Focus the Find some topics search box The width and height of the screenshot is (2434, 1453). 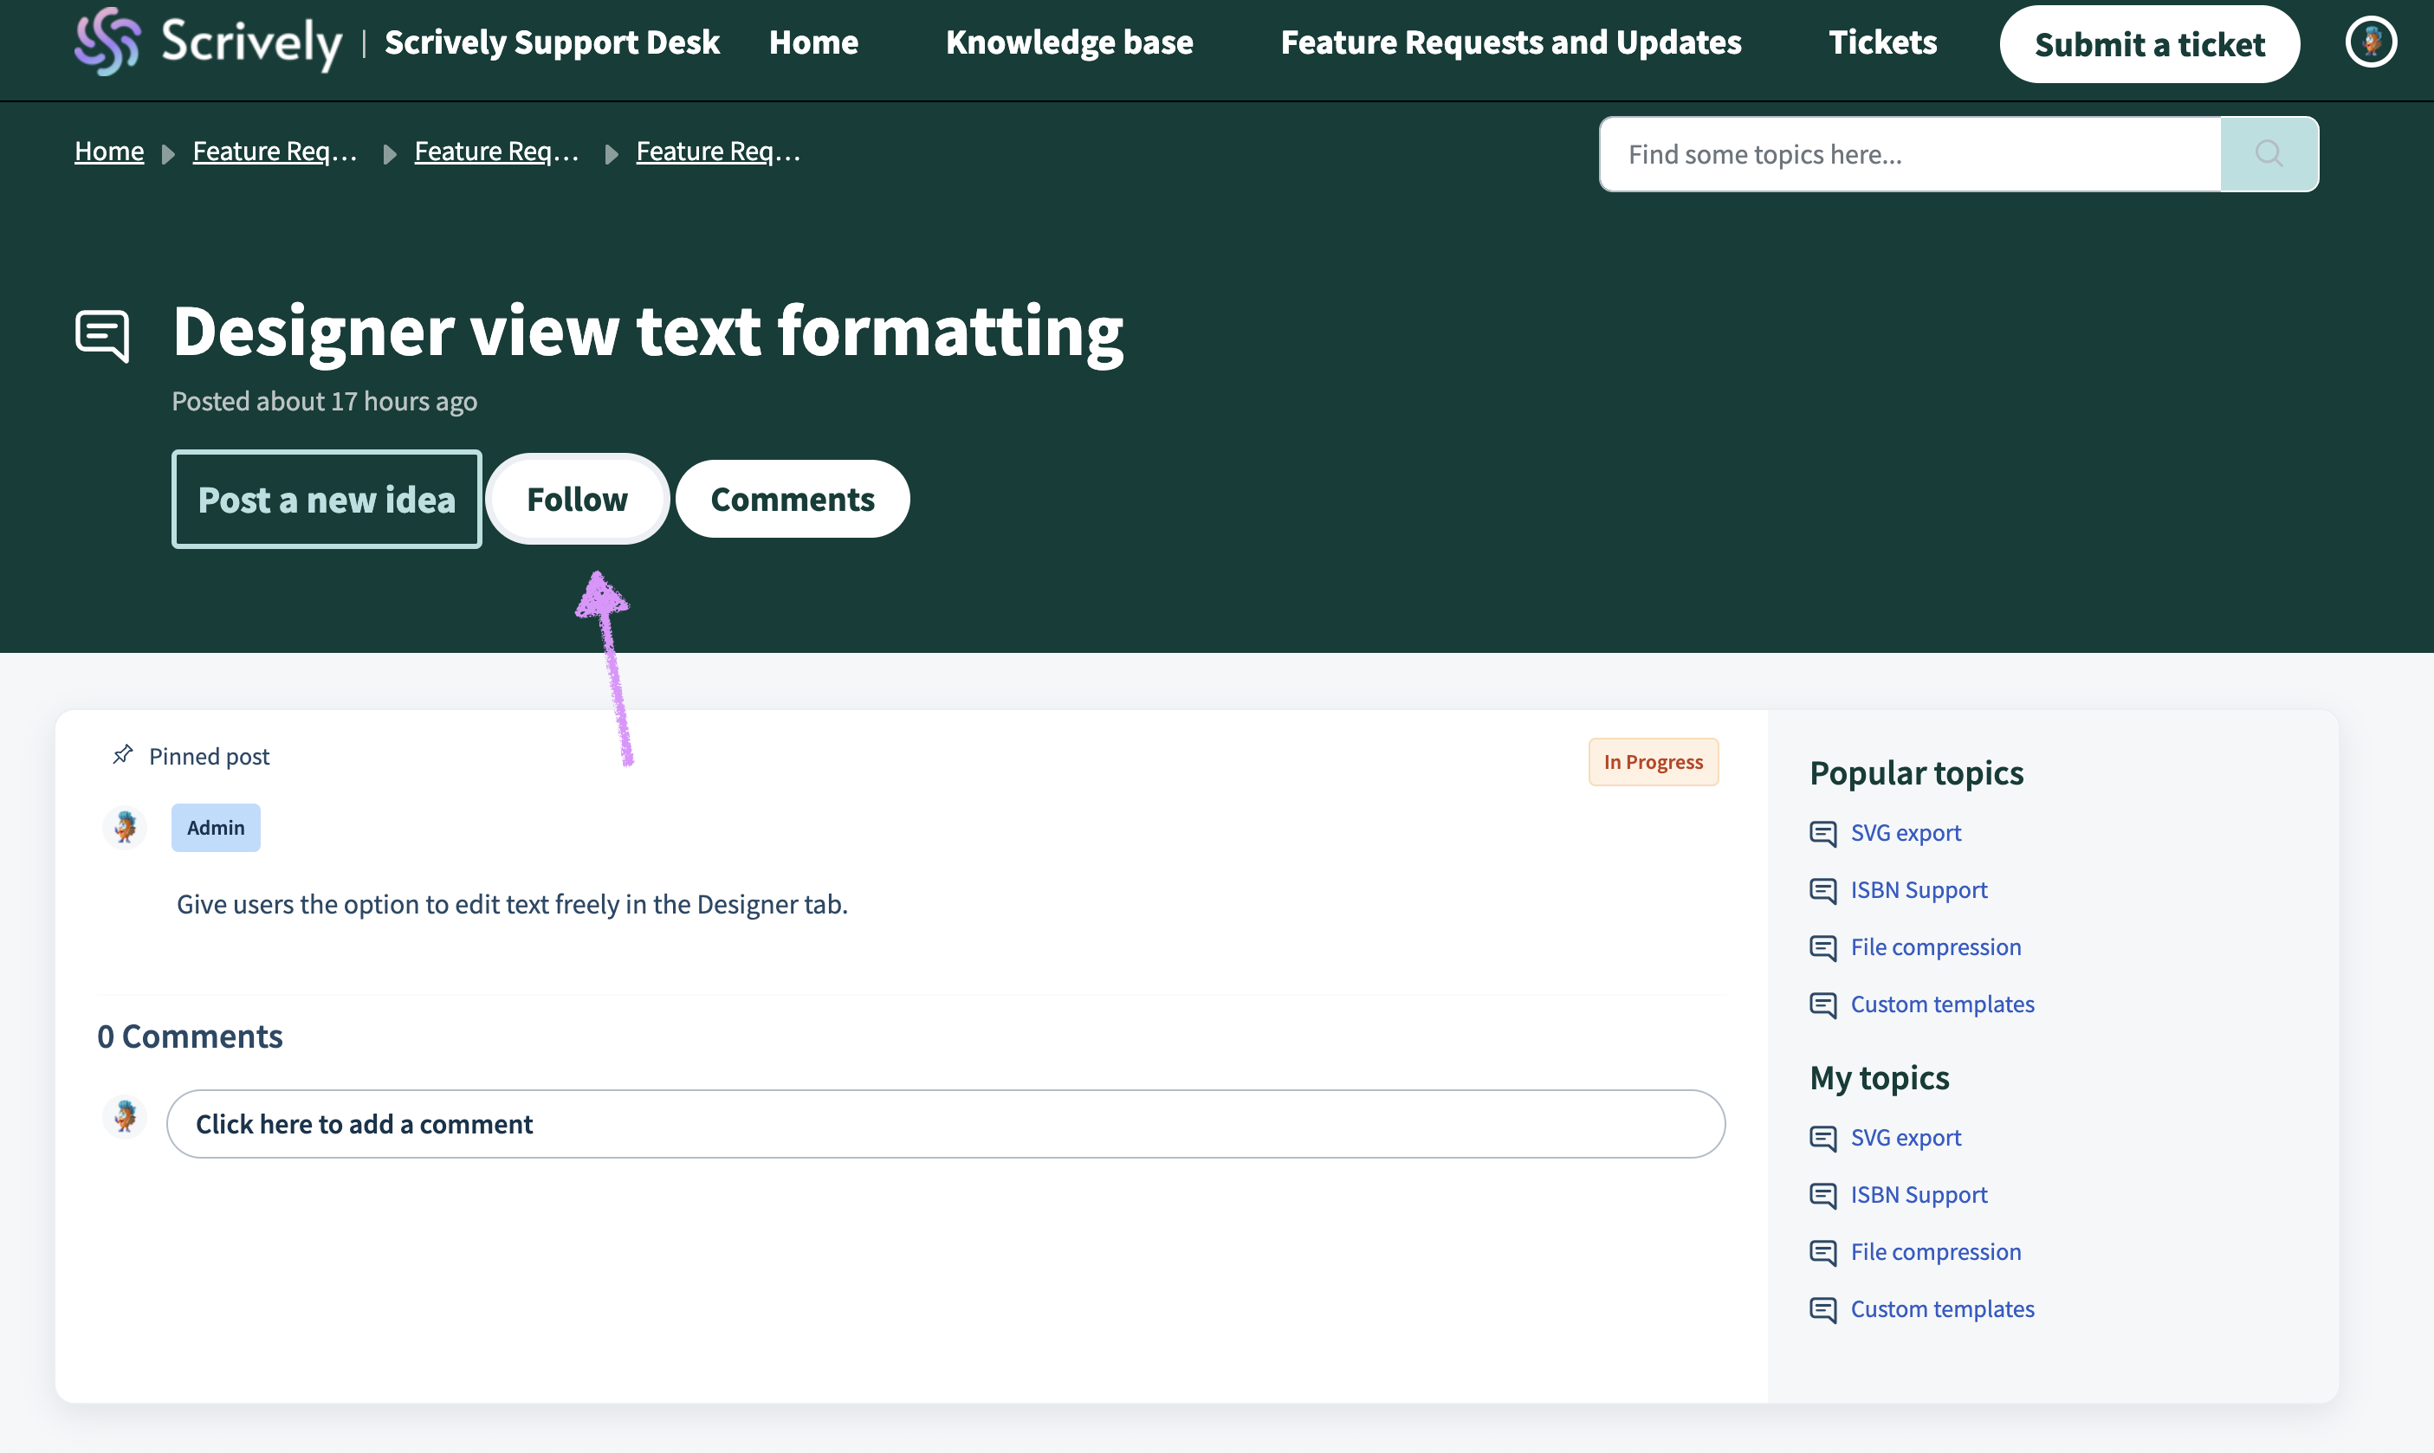(x=1908, y=155)
